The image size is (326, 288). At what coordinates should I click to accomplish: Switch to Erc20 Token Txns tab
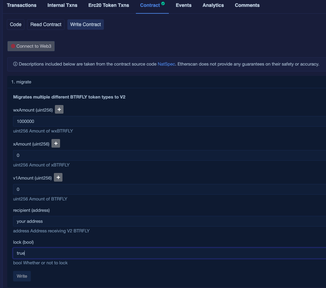[109, 5]
